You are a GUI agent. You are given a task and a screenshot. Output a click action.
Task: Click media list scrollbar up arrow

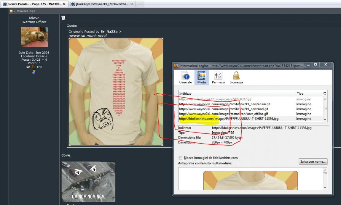click(x=325, y=99)
